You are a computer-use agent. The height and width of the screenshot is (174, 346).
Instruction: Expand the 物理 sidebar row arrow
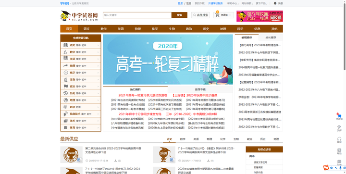tap(98, 66)
